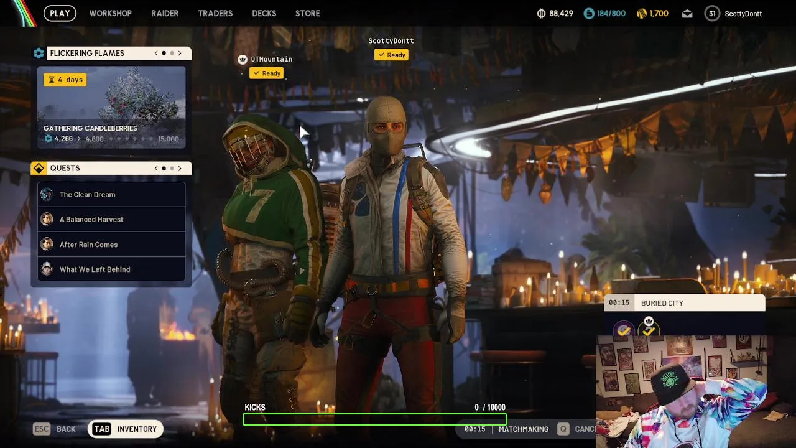Cancel matchmaking with the Q button
The height and width of the screenshot is (448, 796).
click(577, 429)
